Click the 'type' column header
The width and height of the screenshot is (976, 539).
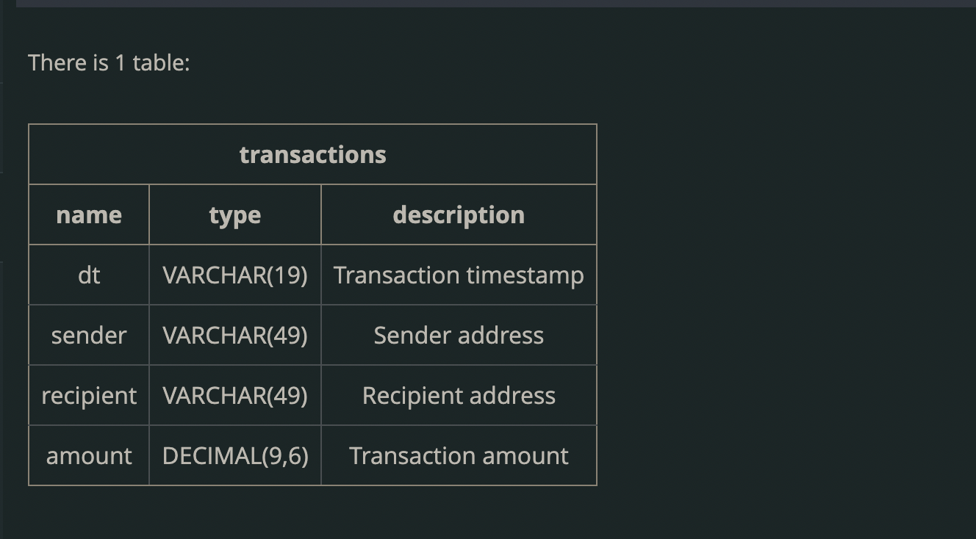pos(234,215)
